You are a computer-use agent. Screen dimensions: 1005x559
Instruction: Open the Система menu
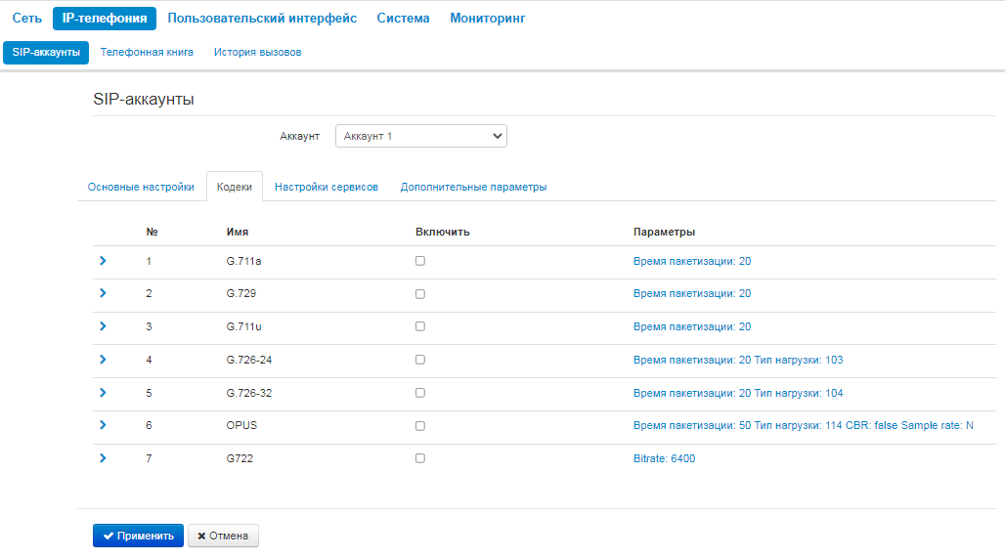pyautogui.click(x=403, y=19)
